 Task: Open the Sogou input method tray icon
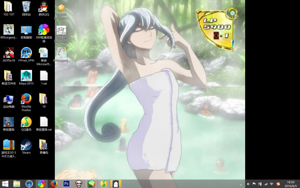278,184
